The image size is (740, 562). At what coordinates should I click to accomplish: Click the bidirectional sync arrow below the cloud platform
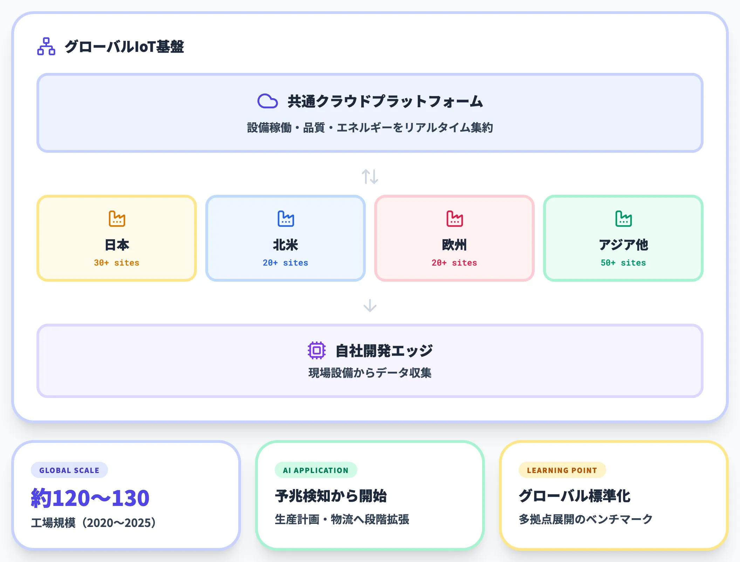[x=369, y=176]
